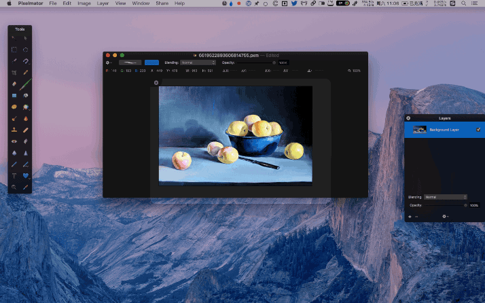Delete layer with minus button
The width and height of the screenshot is (485, 303).
pos(416,217)
